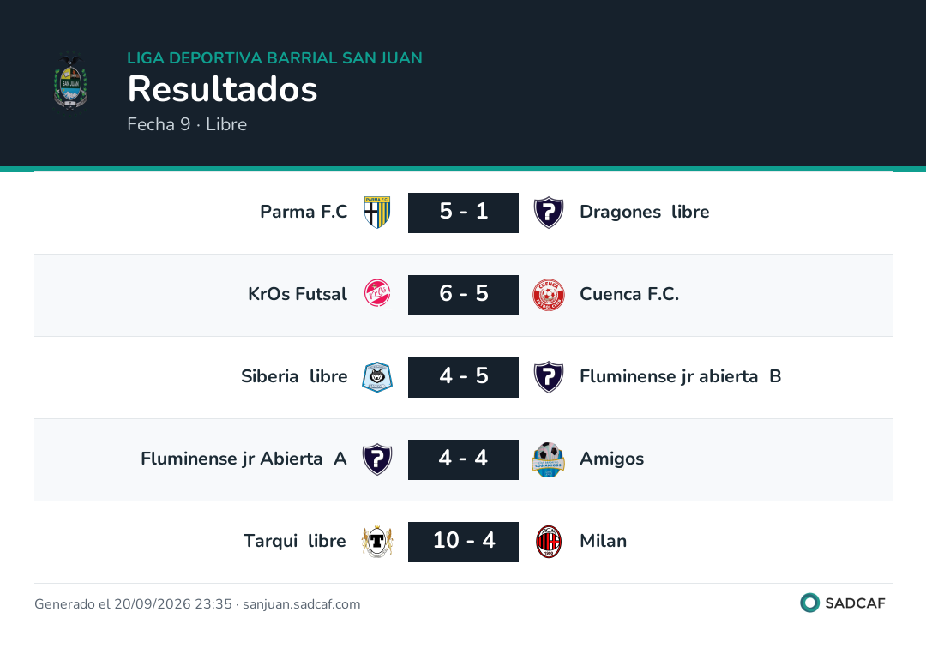Click the Tarqui libre team crest
The width and height of the screenshot is (926, 648).
[x=377, y=542]
